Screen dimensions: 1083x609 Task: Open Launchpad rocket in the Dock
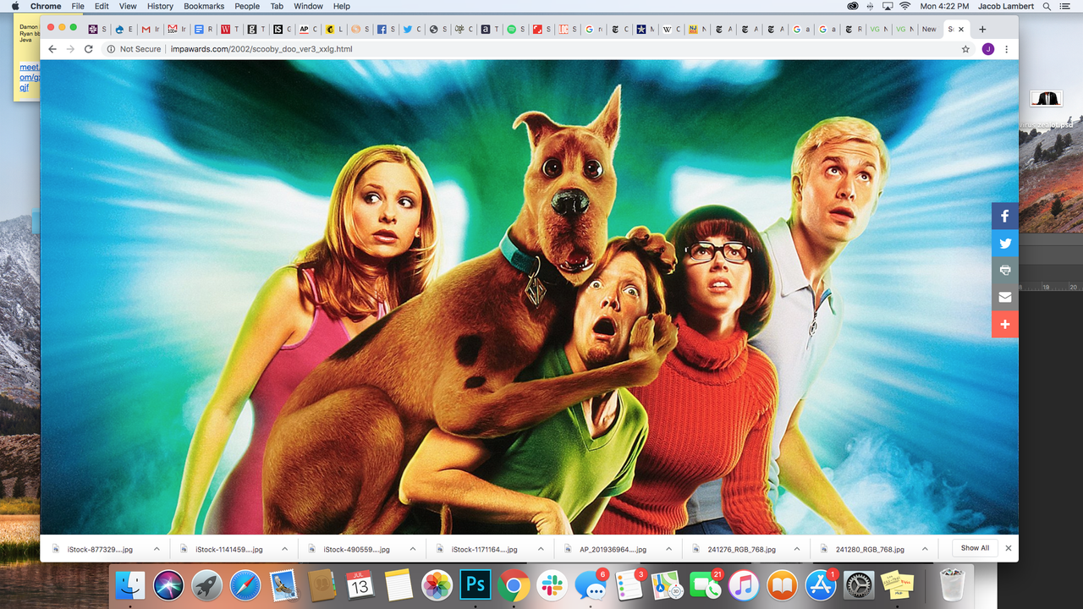[207, 584]
